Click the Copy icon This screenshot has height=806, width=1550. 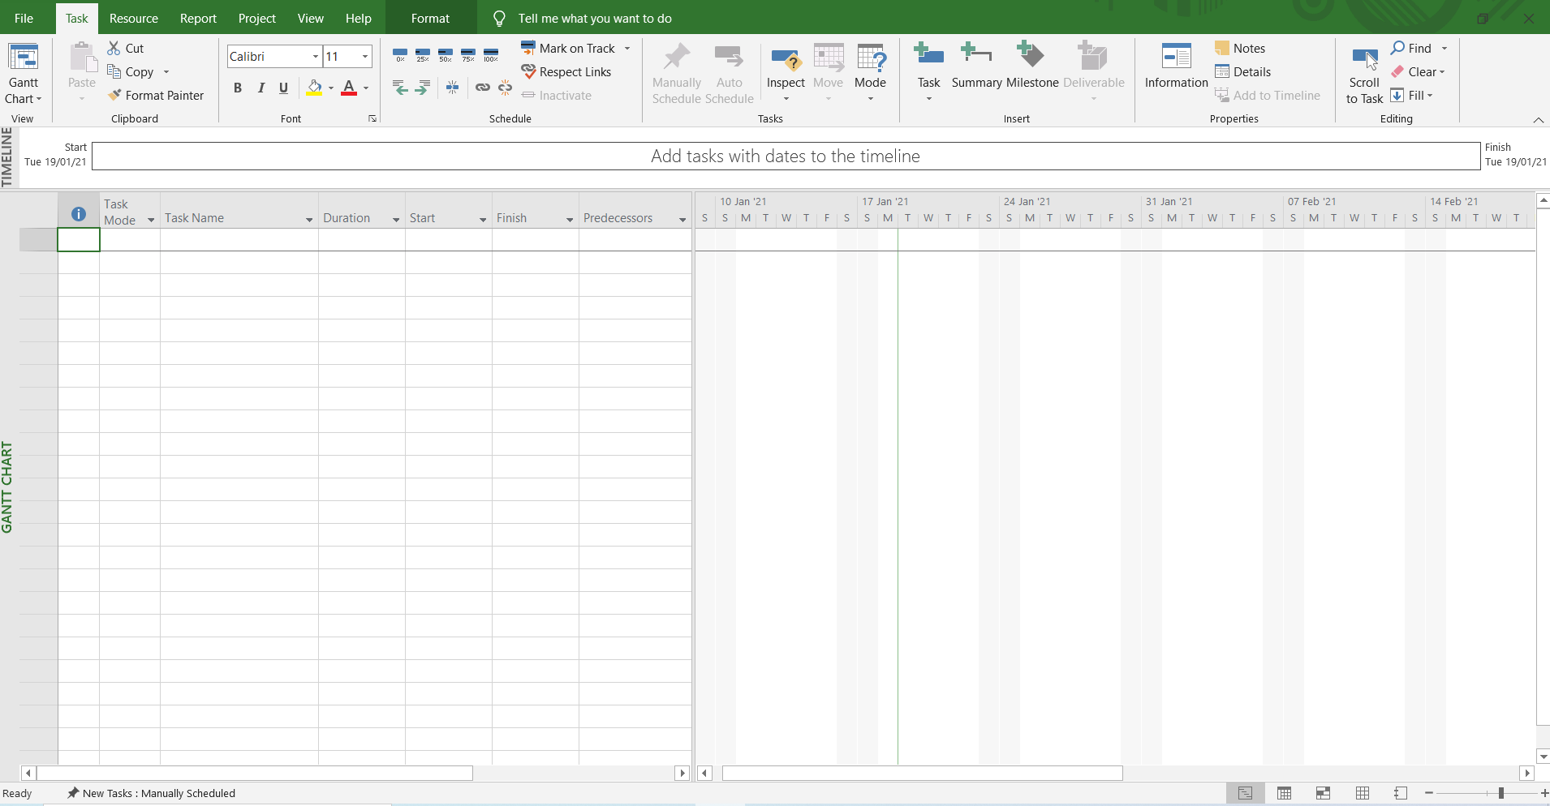click(114, 71)
